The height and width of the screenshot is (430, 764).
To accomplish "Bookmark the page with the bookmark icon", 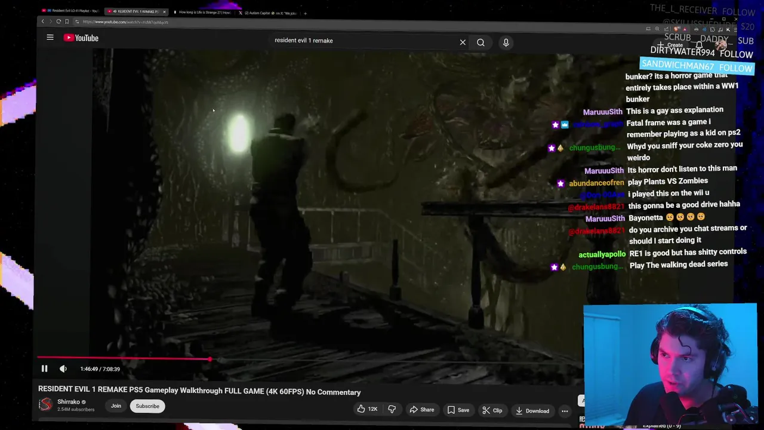I will coord(67,21).
